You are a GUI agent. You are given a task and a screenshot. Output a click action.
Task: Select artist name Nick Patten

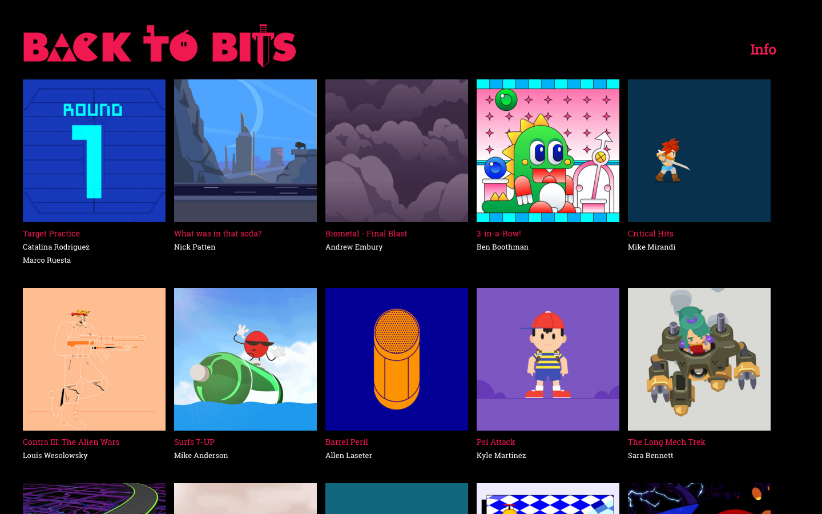click(x=195, y=247)
